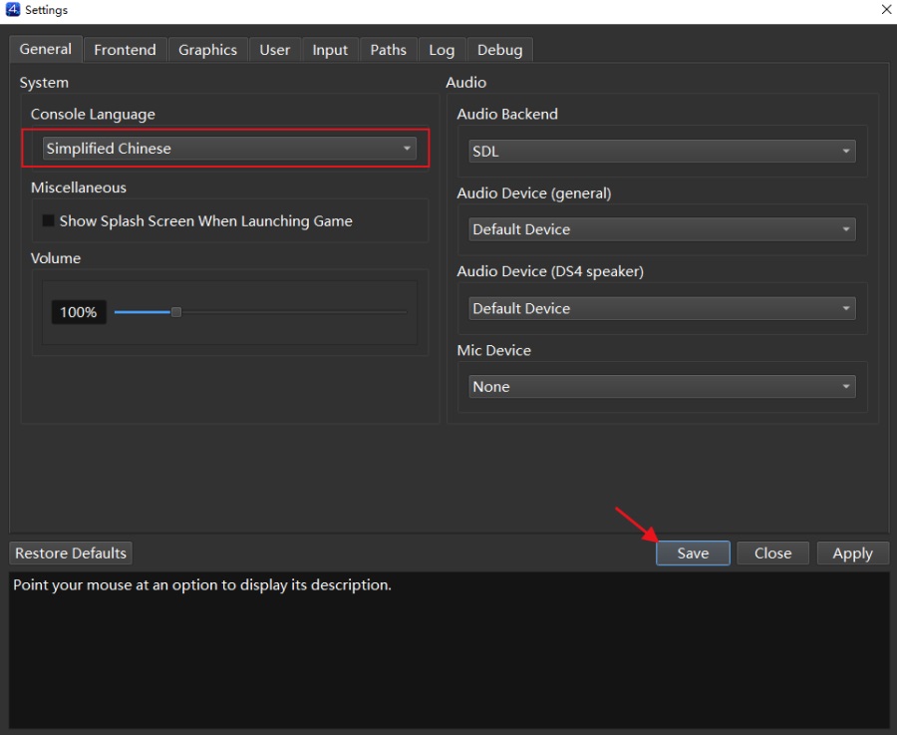Image resolution: width=897 pixels, height=735 pixels.
Task: Open the User tab
Action: pyautogui.click(x=275, y=50)
